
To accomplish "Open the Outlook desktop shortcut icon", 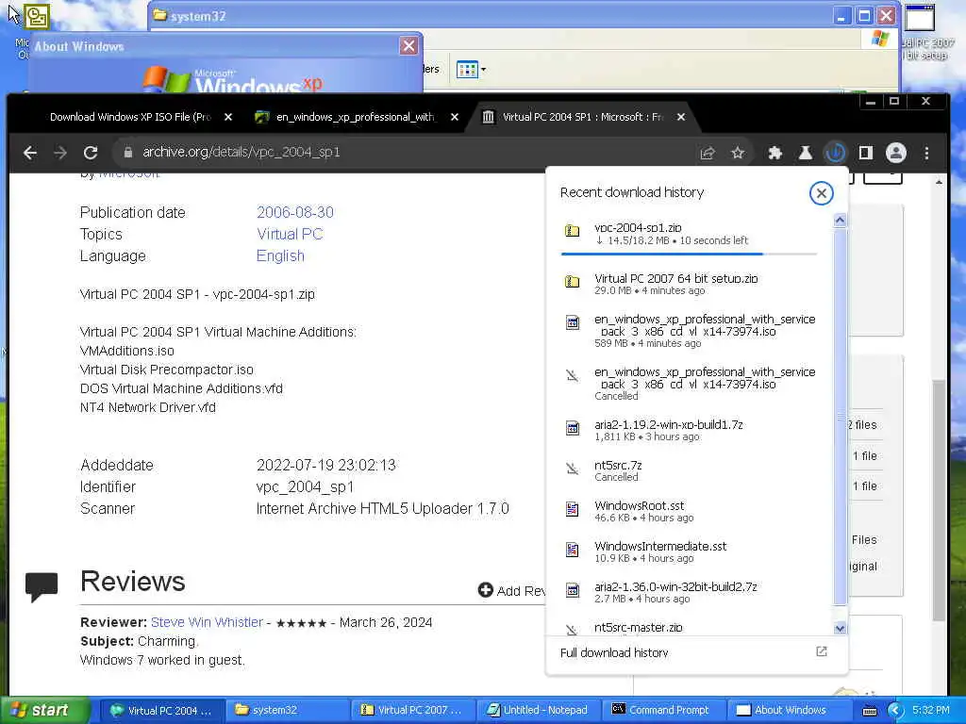I will click(36, 17).
